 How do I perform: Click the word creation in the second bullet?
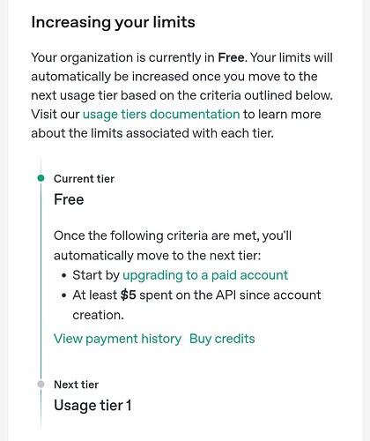[x=96, y=315]
